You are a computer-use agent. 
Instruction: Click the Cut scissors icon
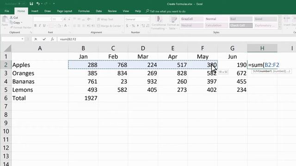11,18
